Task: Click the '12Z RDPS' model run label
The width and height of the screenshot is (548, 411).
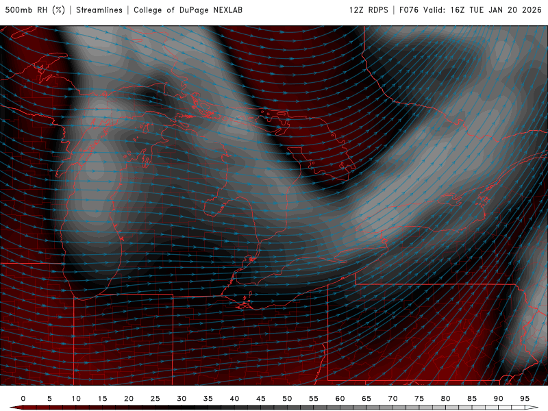Action: click(x=369, y=10)
